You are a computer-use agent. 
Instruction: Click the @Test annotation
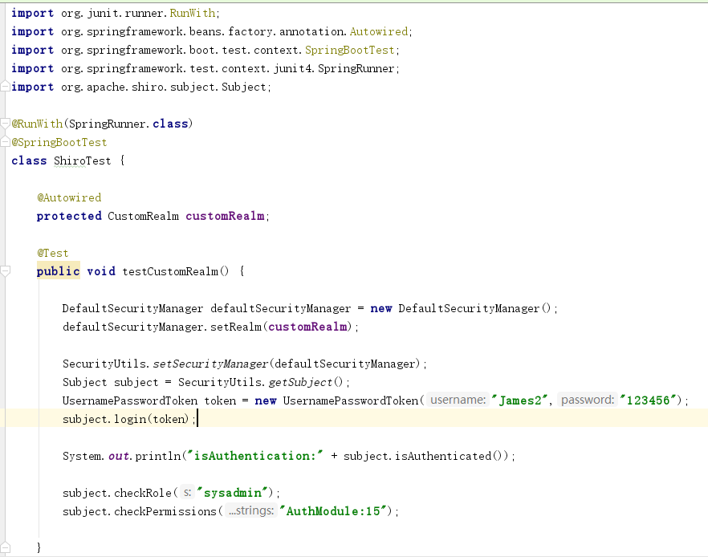pos(53,254)
